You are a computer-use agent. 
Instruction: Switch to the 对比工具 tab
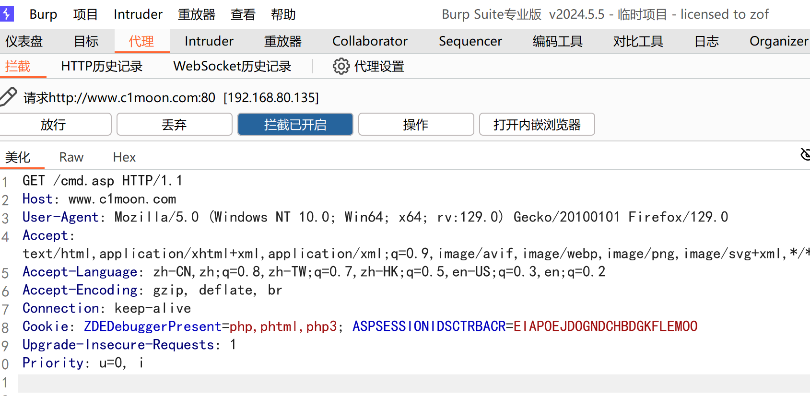(x=638, y=41)
